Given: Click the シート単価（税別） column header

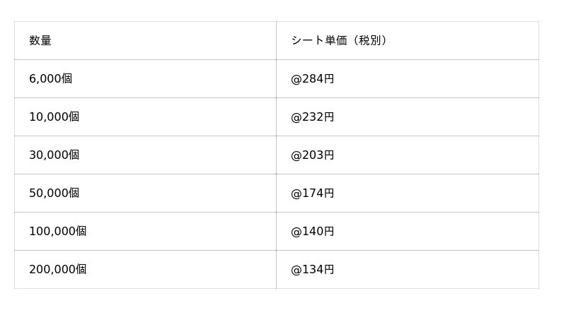Looking at the screenshot, I should (x=339, y=41).
